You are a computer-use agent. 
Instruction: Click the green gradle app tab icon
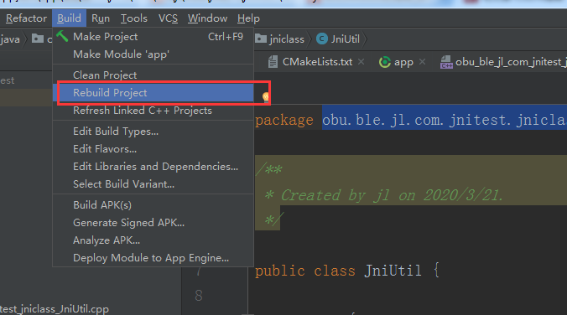[x=384, y=62]
